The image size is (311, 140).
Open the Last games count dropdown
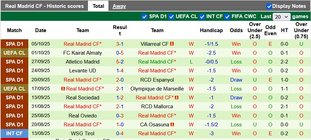click(x=282, y=16)
